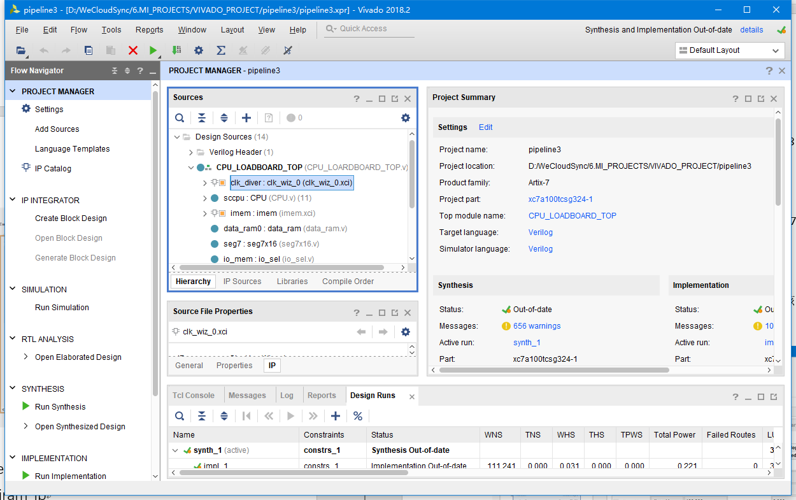Collapse SIMULATION section in Flow Navigator

point(13,289)
